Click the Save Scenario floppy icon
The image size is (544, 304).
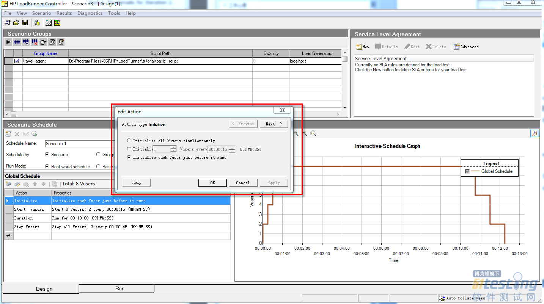[25, 23]
